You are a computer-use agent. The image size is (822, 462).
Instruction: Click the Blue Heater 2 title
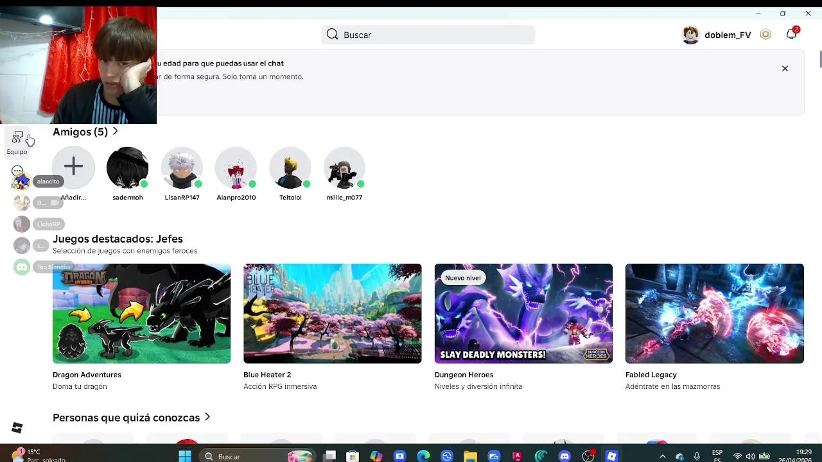click(x=267, y=375)
